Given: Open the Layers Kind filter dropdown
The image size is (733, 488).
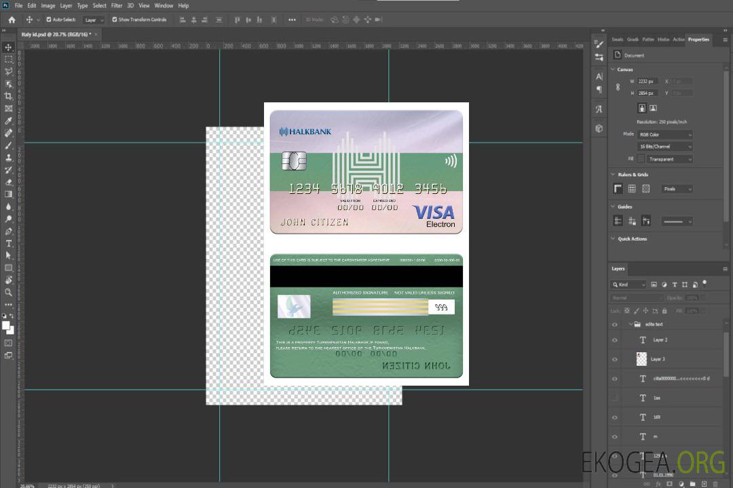Looking at the screenshot, I should [x=628, y=285].
